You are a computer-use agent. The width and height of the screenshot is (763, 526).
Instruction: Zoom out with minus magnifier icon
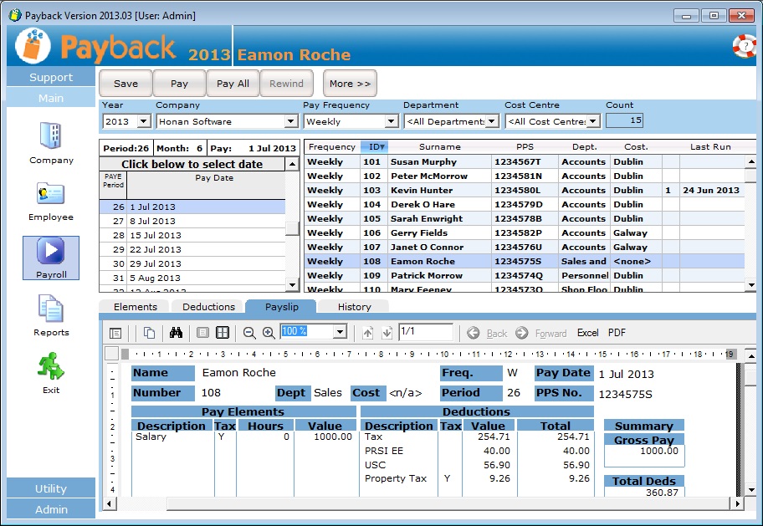pos(249,333)
